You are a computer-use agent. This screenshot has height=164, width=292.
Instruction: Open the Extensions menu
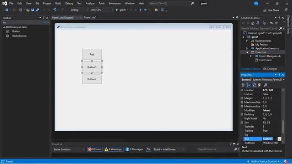click(x=115, y=3)
